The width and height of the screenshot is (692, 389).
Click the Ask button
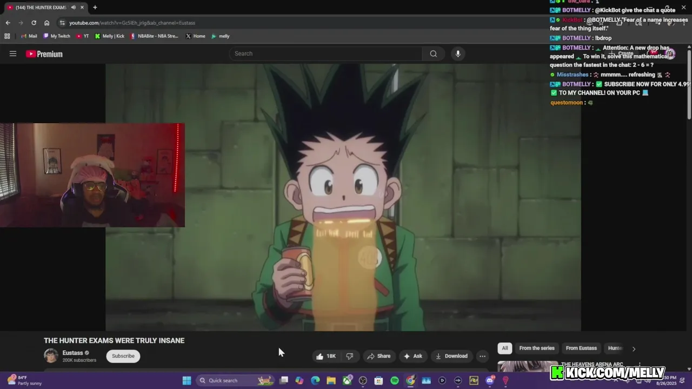[x=412, y=356]
